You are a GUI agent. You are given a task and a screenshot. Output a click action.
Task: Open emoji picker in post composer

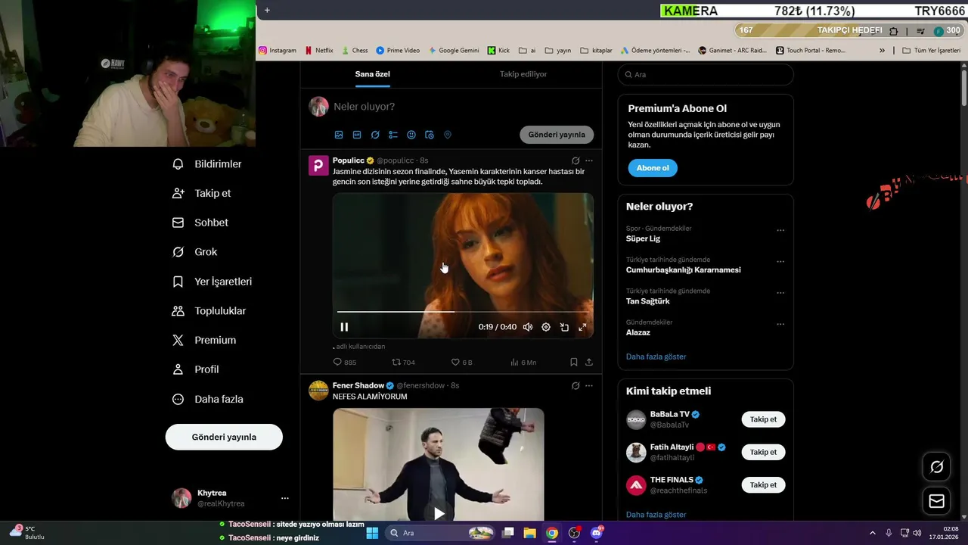coord(411,135)
